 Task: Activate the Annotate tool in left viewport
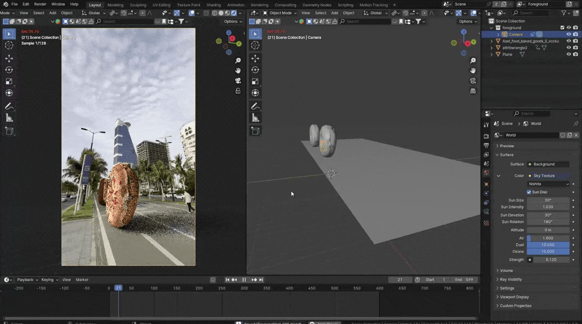pos(9,106)
